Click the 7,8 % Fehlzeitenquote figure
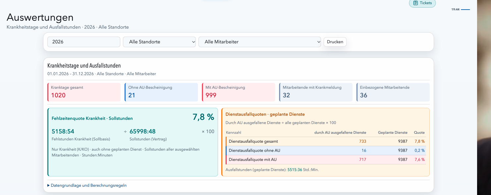This screenshot has height=195, width=491. (x=203, y=117)
